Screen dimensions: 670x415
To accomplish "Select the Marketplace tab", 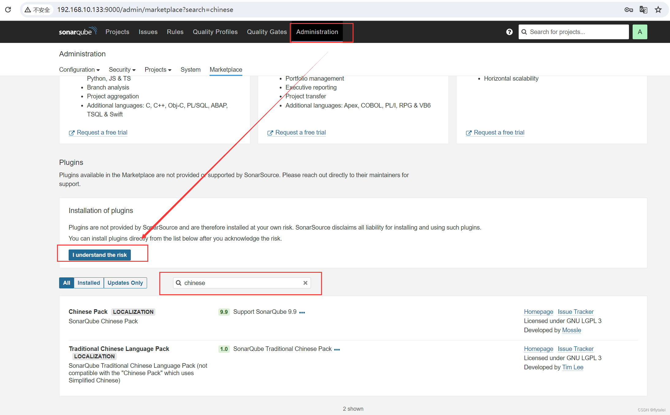I will coord(226,70).
